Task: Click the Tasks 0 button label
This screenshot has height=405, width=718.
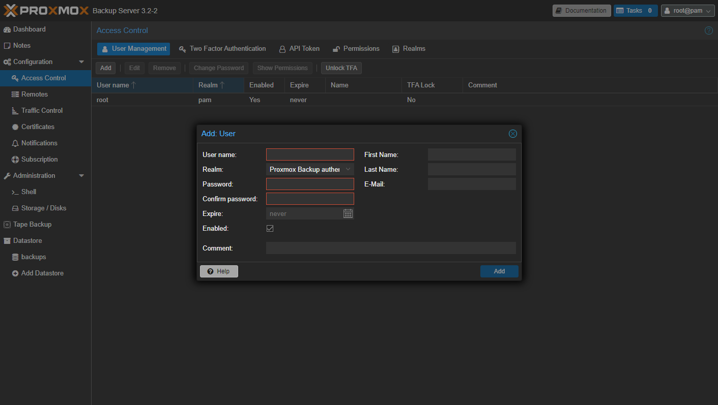Action: [x=640, y=11]
